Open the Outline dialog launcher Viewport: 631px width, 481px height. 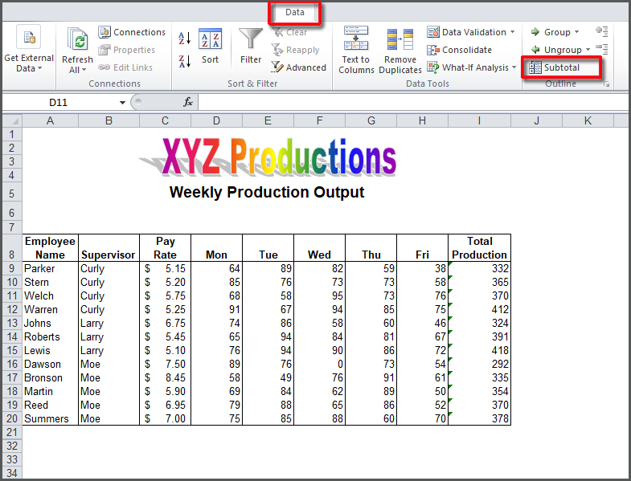point(606,84)
